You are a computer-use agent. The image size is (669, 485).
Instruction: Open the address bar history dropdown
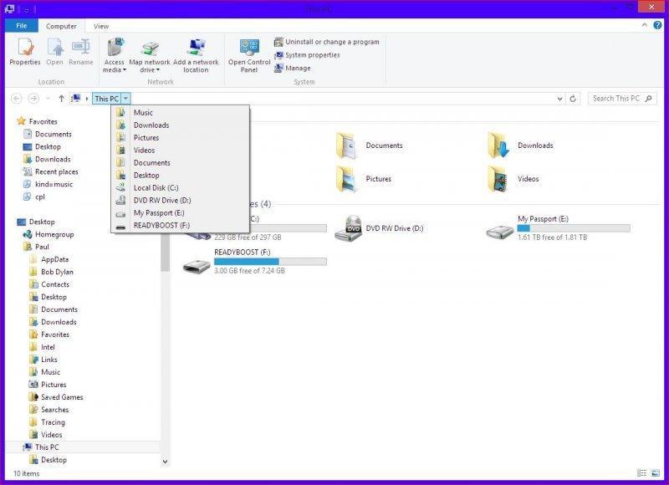[559, 99]
